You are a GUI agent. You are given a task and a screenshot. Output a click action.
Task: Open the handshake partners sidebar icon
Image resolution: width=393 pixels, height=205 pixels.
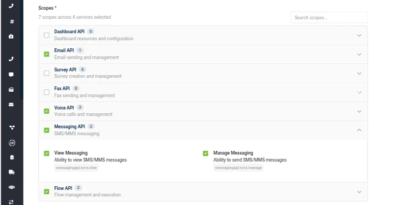click(x=11, y=187)
